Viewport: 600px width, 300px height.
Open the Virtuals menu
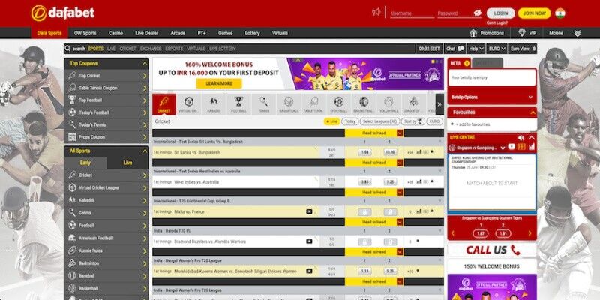[x=280, y=33]
